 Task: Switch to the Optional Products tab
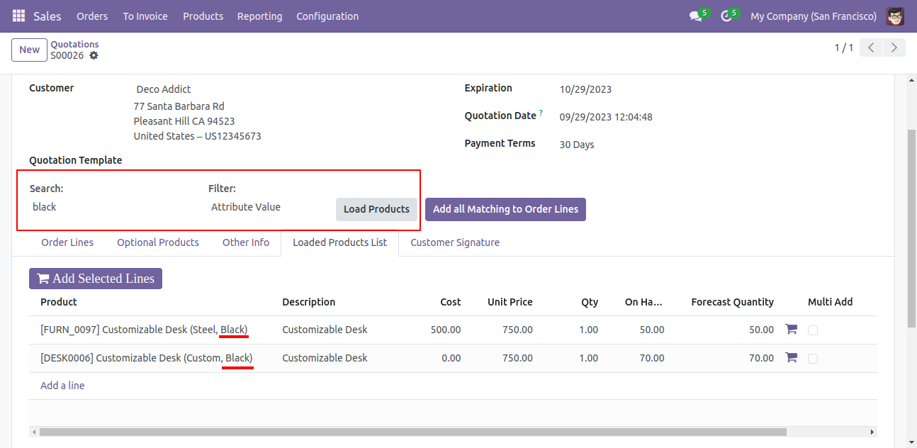(158, 242)
